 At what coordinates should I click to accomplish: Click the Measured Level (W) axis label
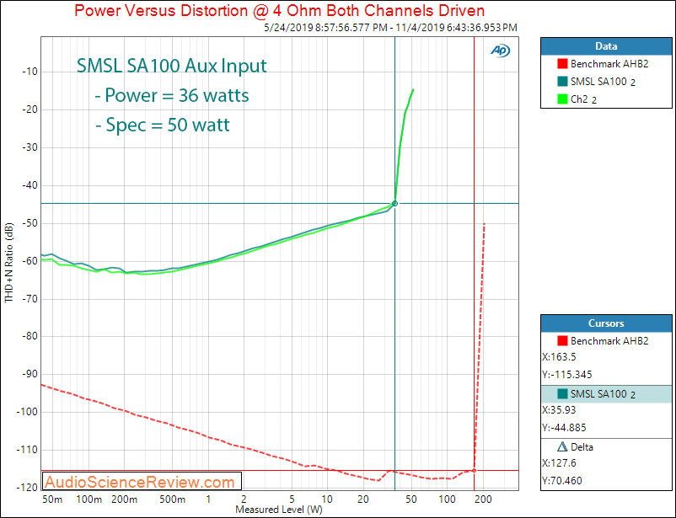tap(279, 510)
